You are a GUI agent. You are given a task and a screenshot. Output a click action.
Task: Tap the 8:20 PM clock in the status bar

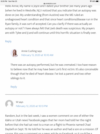point(4,1)
